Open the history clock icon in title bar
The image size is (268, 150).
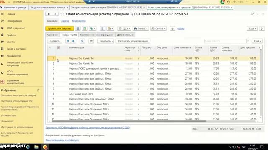[229, 2]
